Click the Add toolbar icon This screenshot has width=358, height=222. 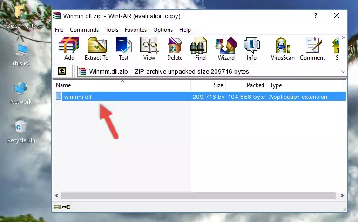coord(69,49)
